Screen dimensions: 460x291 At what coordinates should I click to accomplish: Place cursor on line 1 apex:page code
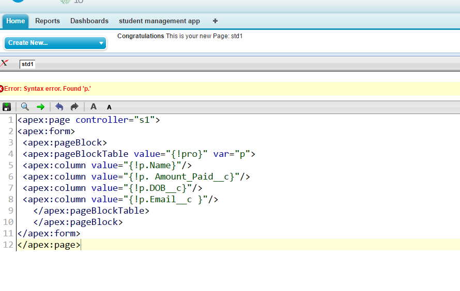point(88,120)
